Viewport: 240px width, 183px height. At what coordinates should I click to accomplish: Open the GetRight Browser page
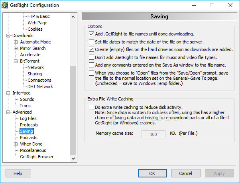tap(37, 157)
